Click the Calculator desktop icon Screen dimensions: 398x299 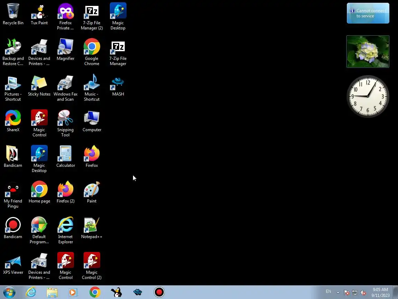click(x=66, y=156)
